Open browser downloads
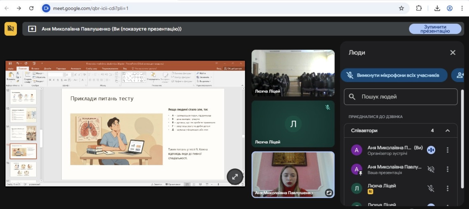 [x=437, y=8]
